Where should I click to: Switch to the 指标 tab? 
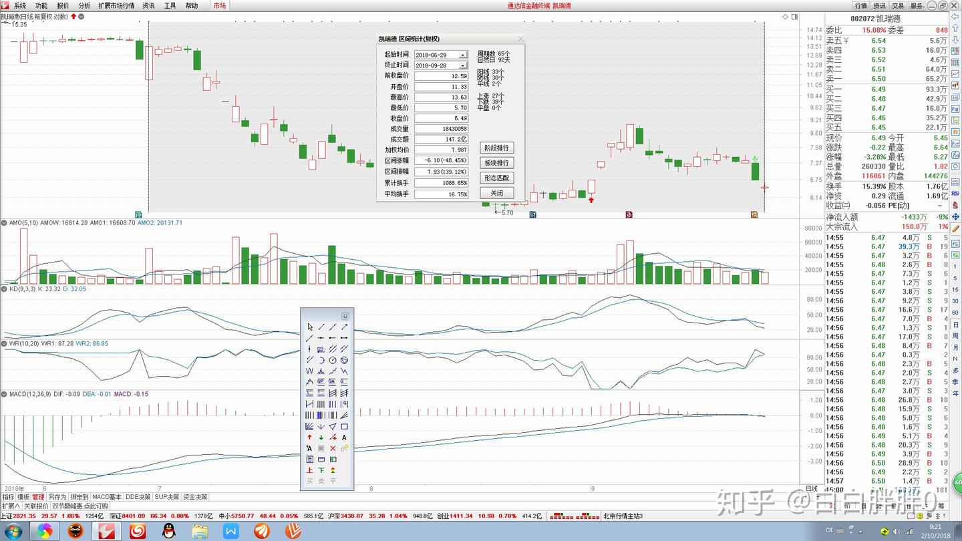(x=8, y=497)
